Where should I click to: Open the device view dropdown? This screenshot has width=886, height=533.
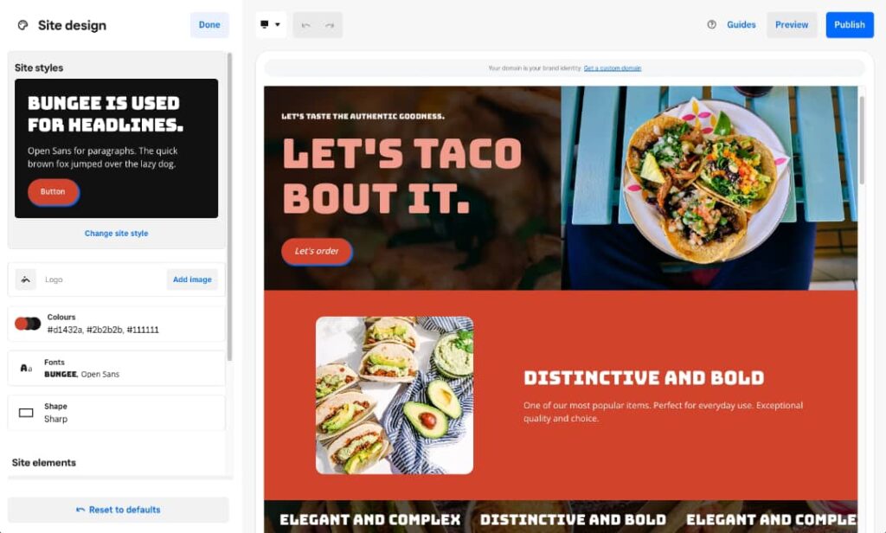tap(270, 25)
